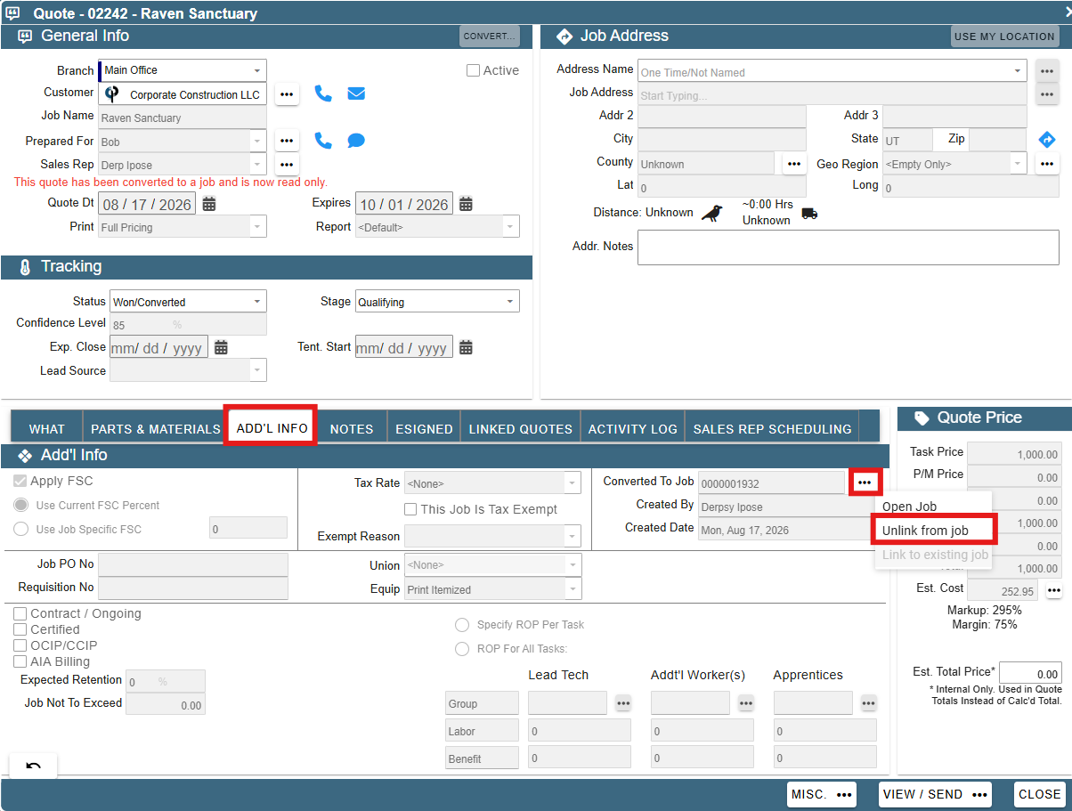The width and height of the screenshot is (1072, 811).
Task: Select Use Job Specific FSC radio
Action: [x=21, y=529]
